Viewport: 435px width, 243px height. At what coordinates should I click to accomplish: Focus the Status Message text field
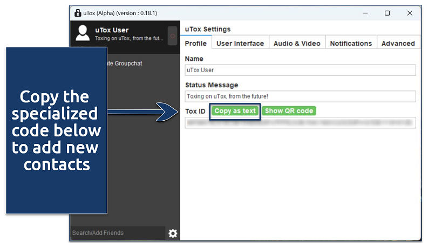point(300,96)
